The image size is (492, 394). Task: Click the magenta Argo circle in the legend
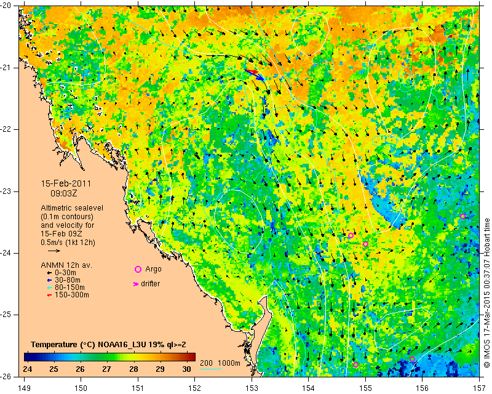click(138, 269)
